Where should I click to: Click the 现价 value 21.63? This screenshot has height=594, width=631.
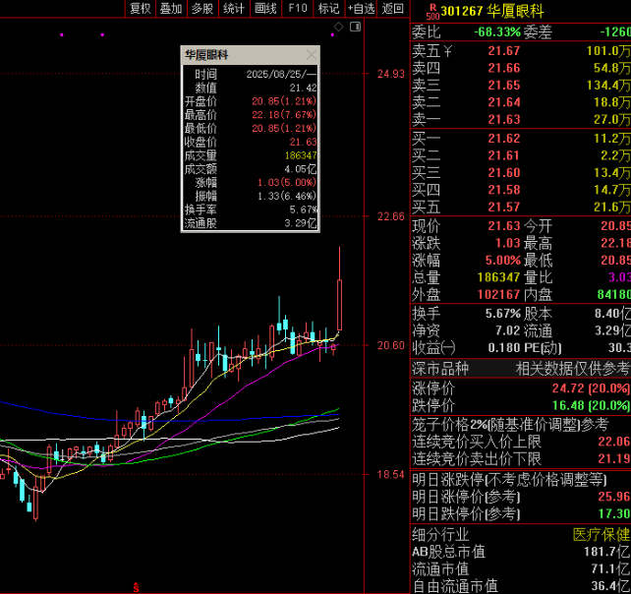[x=504, y=226]
